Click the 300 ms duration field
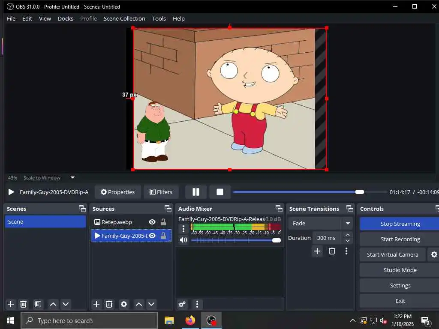The height and width of the screenshot is (329, 439). coord(328,238)
